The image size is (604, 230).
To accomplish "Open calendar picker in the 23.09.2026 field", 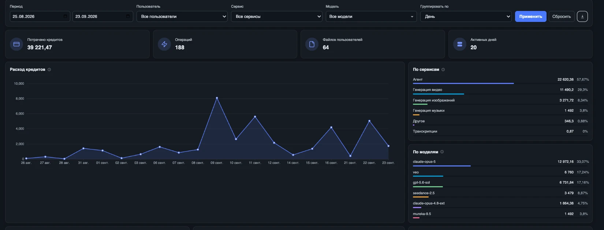I will [x=128, y=16].
